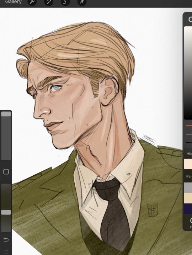The width and height of the screenshot is (192, 255).
Task: Tap the redo arrow
Action: click(x=6, y=252)
